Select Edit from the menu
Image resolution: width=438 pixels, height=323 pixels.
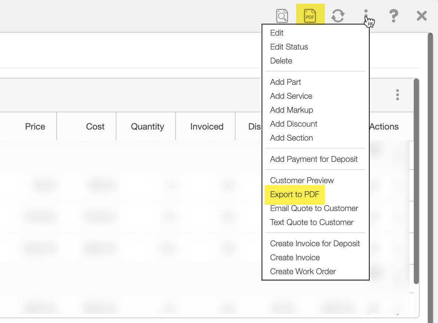pyautogui.click(x=277, y=33)
